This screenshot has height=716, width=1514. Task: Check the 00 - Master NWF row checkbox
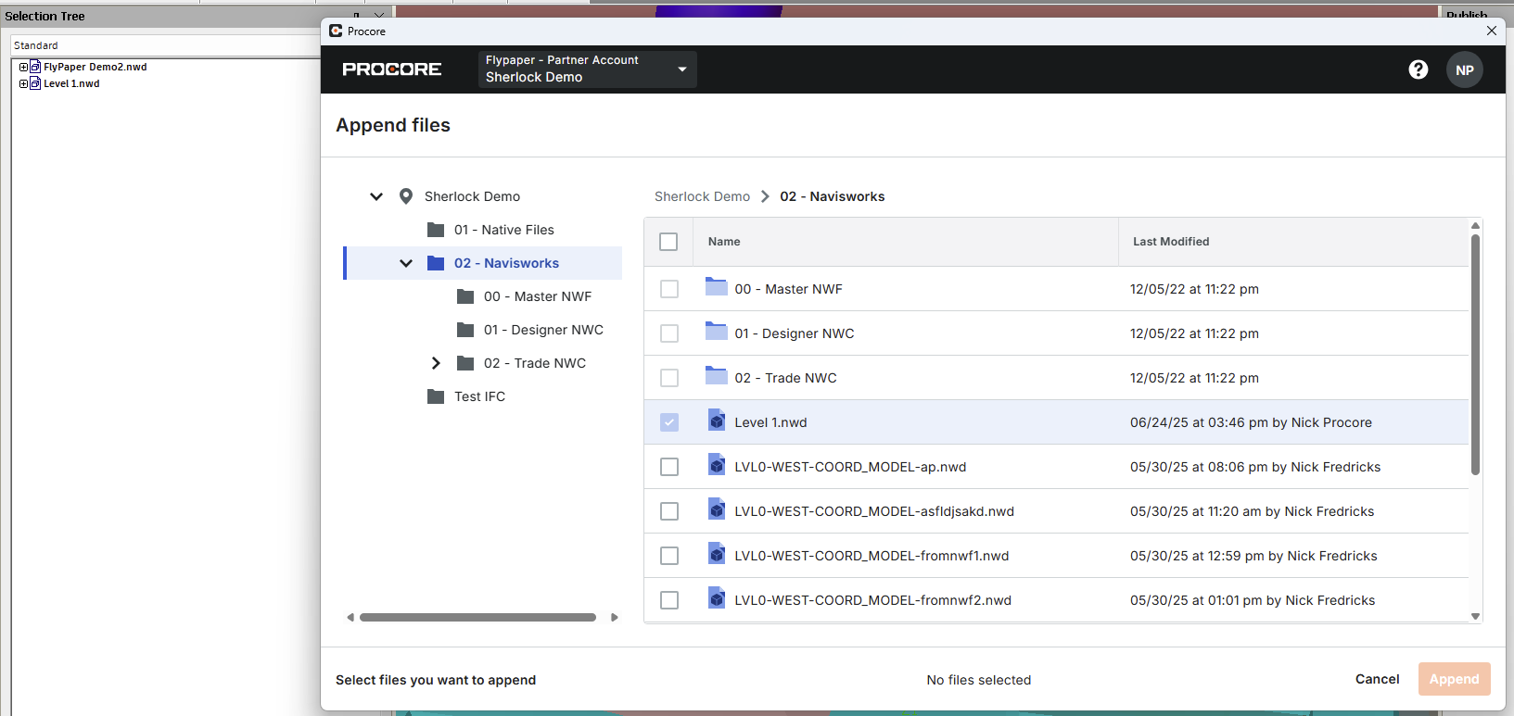click(x=669, y=289)
